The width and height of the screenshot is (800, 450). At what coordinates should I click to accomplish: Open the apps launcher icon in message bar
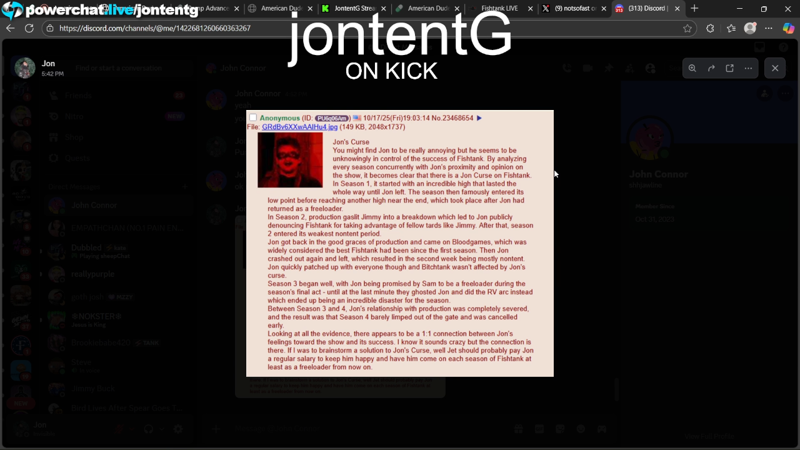click(x=602, y=429)
